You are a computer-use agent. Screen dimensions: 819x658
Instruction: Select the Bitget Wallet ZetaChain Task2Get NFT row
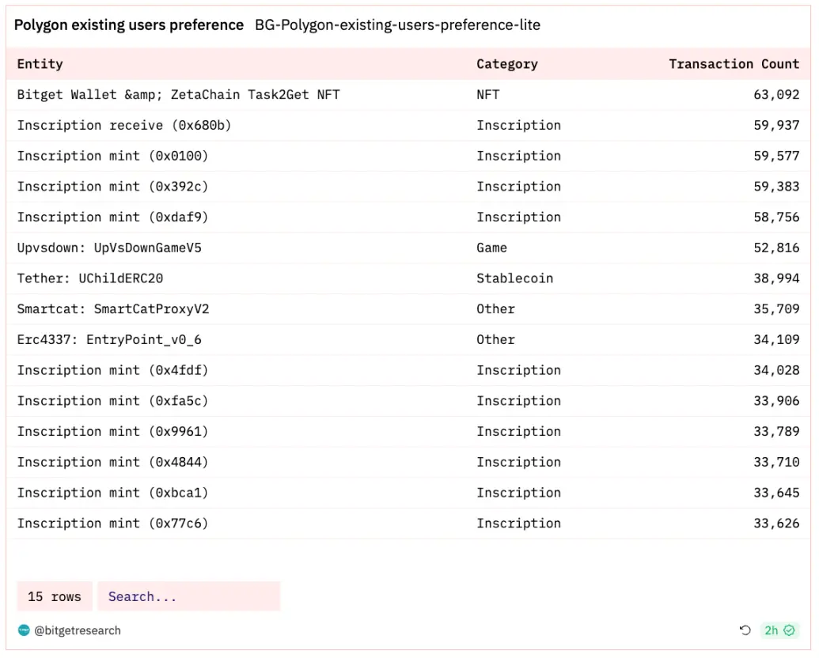[178, 95]
